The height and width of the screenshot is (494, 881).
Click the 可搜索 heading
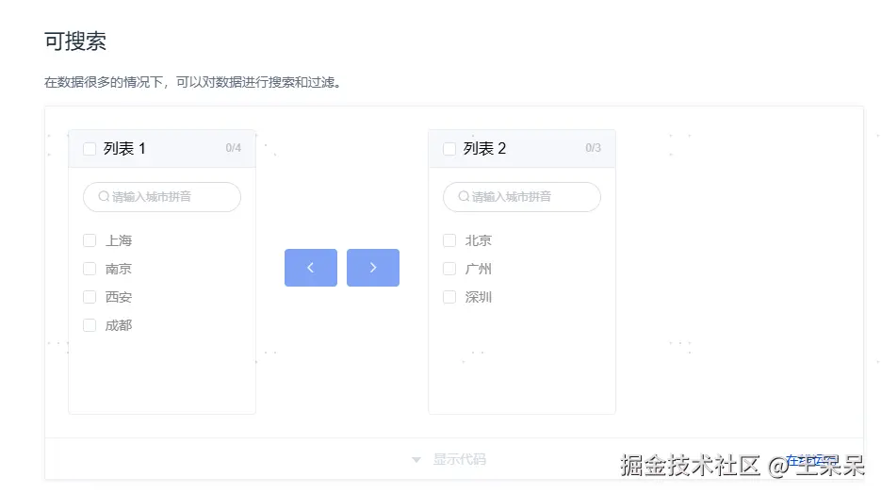(x=75, y=41)
